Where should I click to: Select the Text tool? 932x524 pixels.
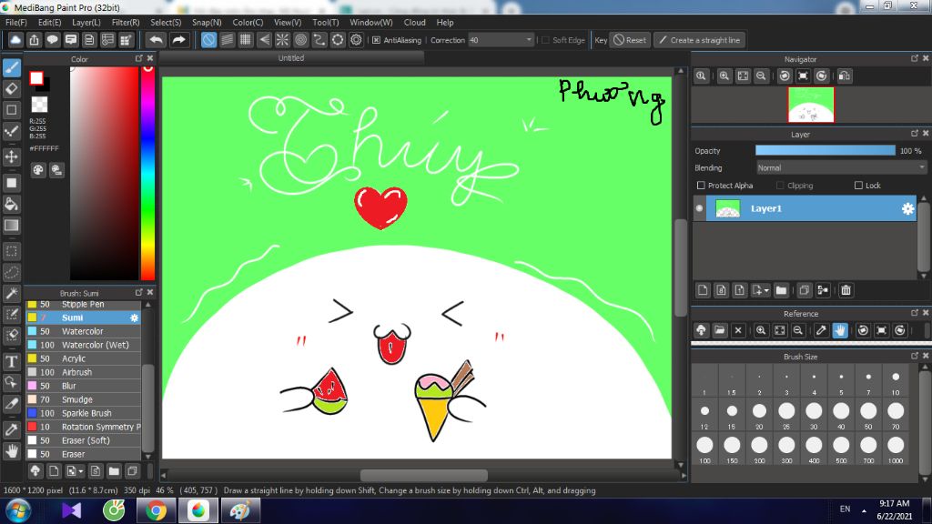[11, 361]
